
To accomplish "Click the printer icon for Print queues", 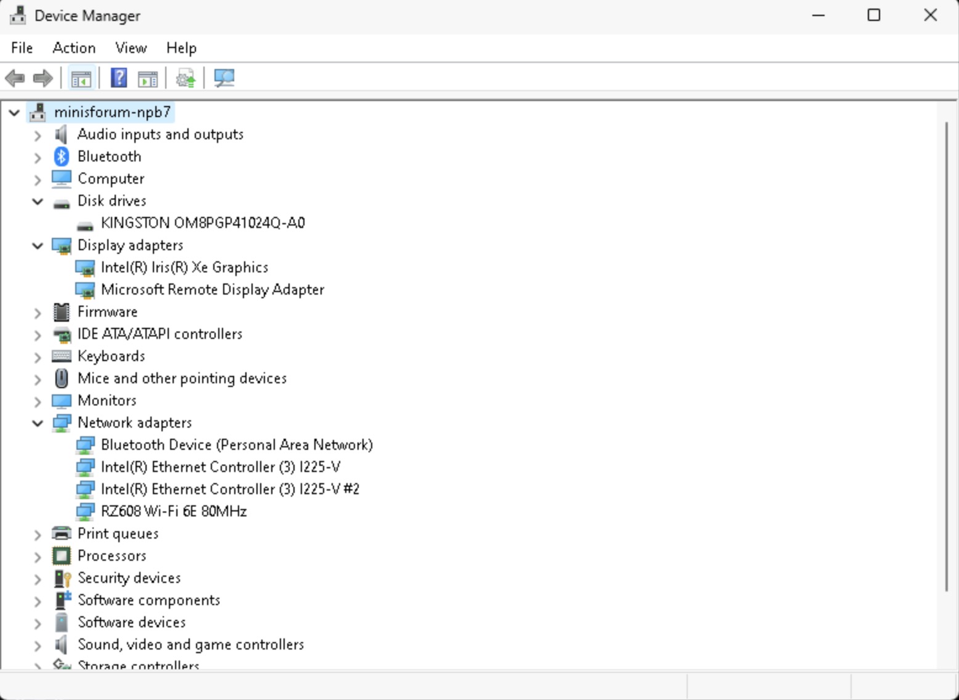I will click(x=61, y=534).
